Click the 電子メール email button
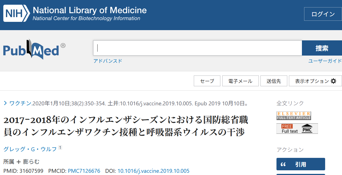 tap(240, 81)
